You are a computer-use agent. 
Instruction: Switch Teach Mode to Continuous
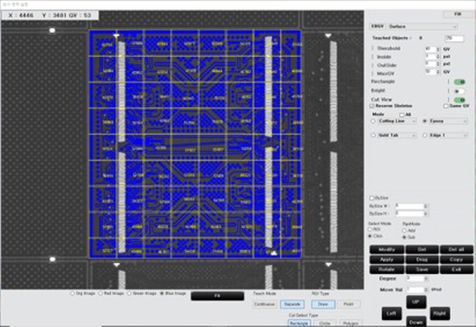coord(264,304)
